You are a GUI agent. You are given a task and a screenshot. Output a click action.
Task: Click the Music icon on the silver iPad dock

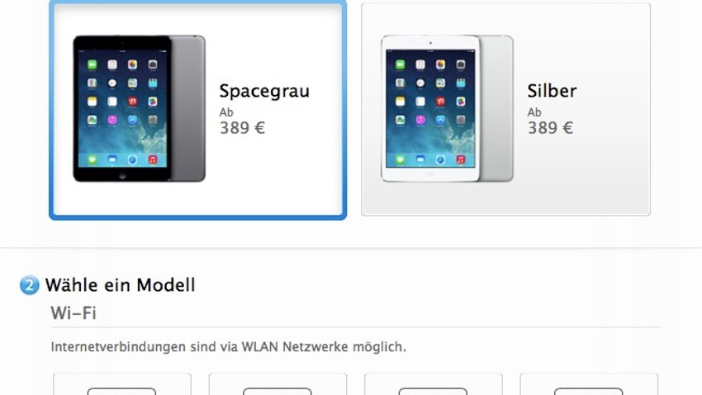[x=461, y=159]
